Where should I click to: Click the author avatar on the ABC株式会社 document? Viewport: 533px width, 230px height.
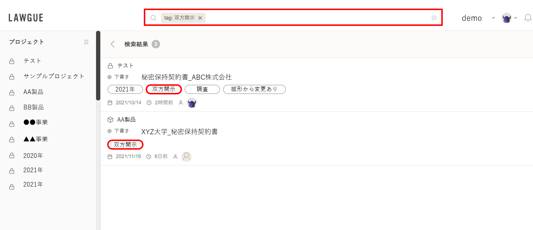pyautogui.click(x=192, y=103)
